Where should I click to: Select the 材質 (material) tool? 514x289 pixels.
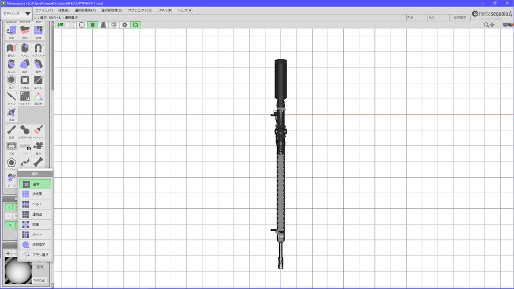click(38, 32)
